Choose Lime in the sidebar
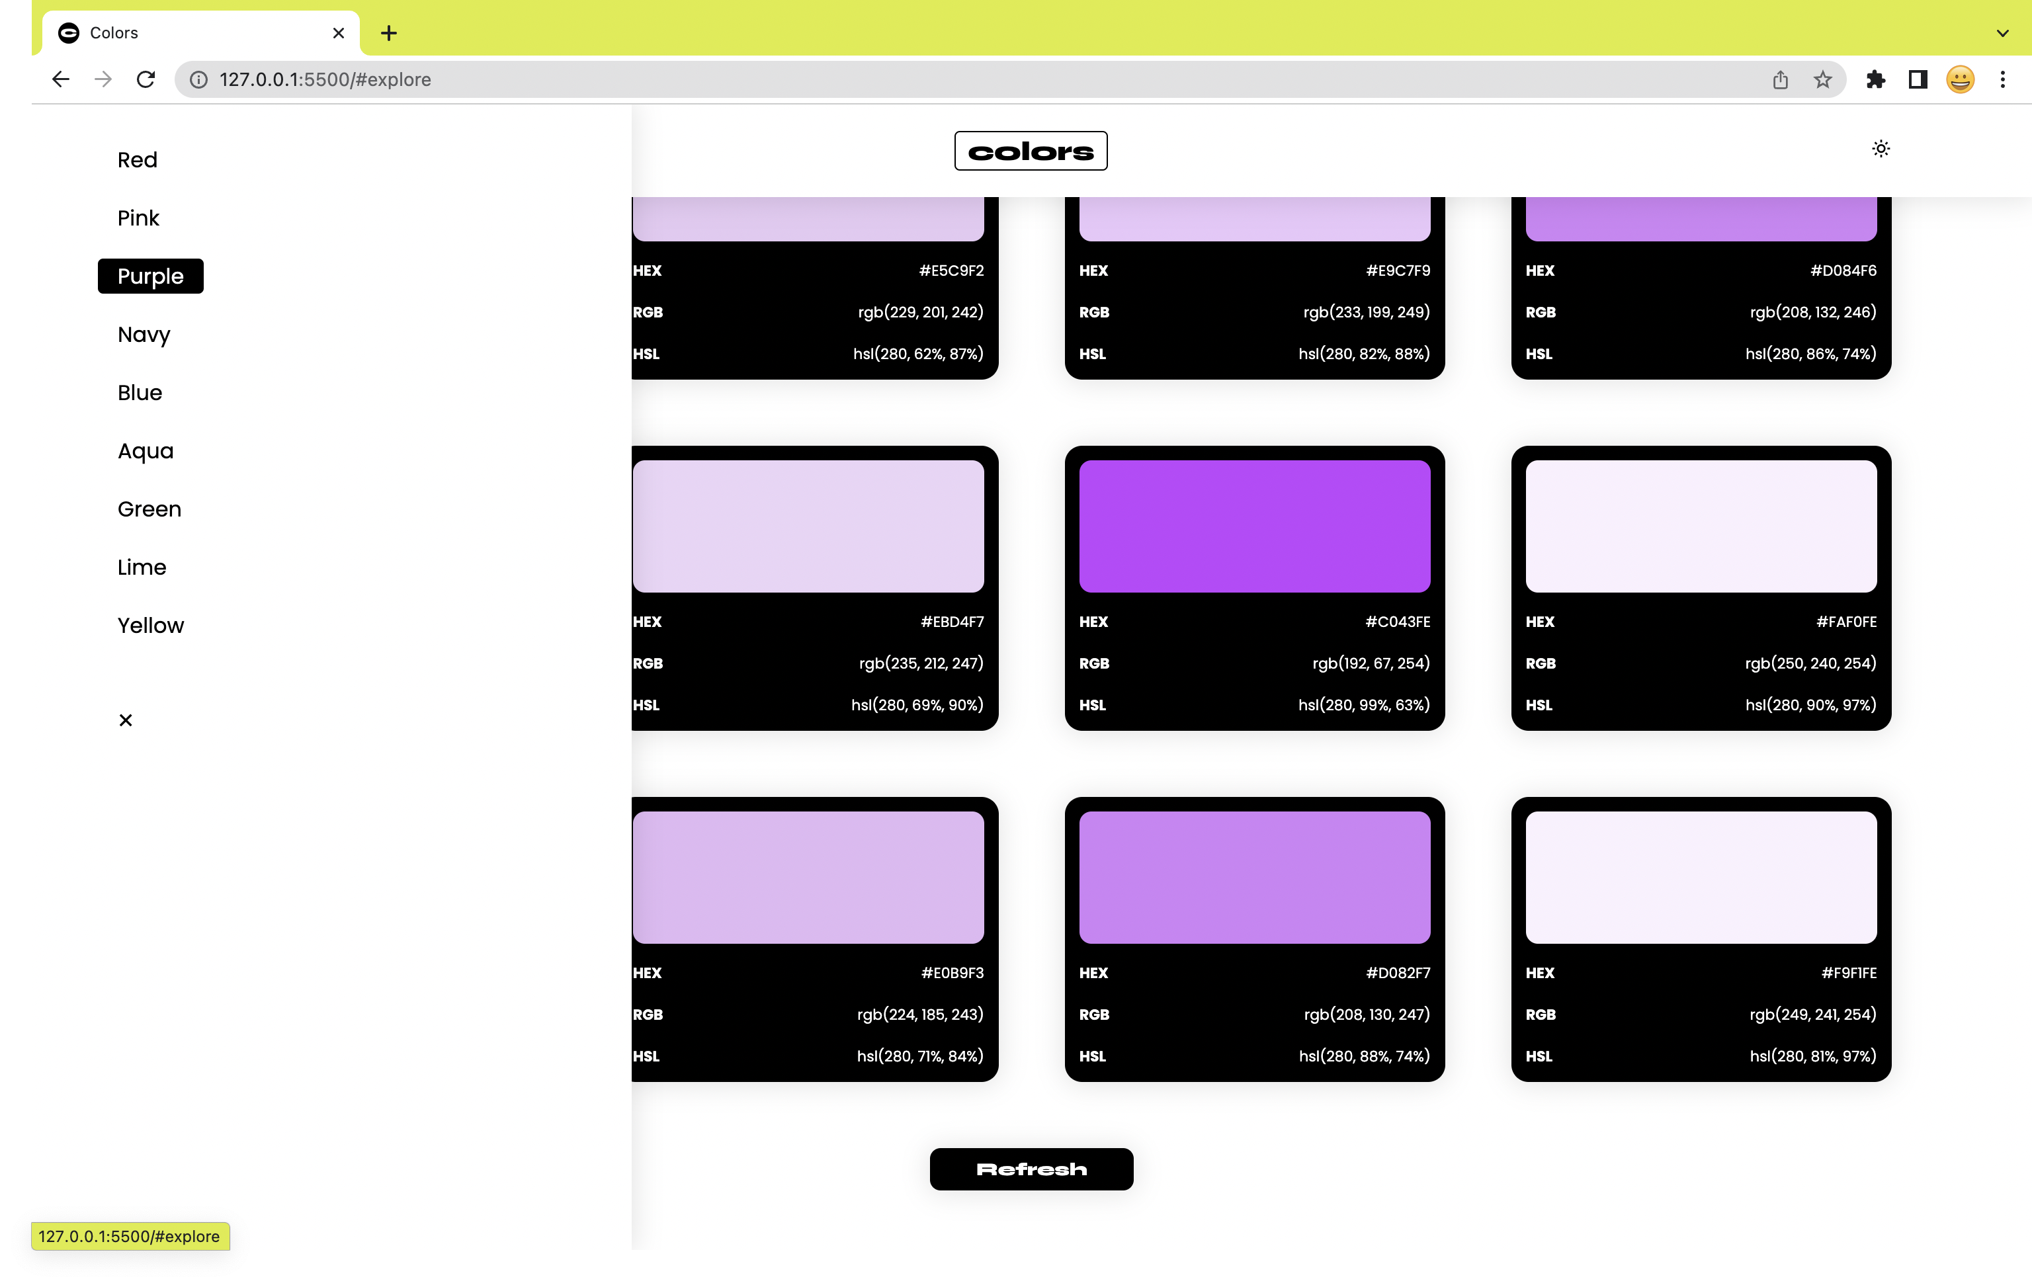The image size is (2032, 1287). (x=142, y=567)
